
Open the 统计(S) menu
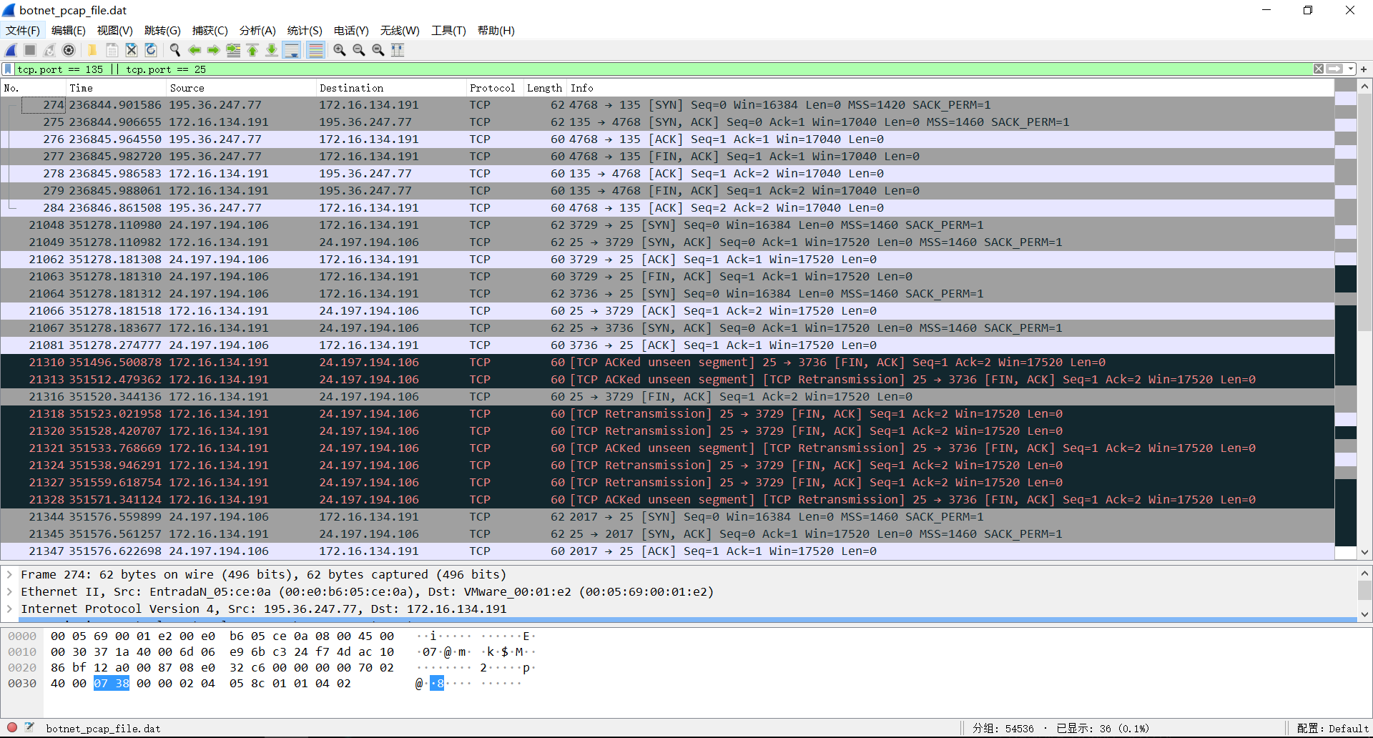click(x=305, y=30)
